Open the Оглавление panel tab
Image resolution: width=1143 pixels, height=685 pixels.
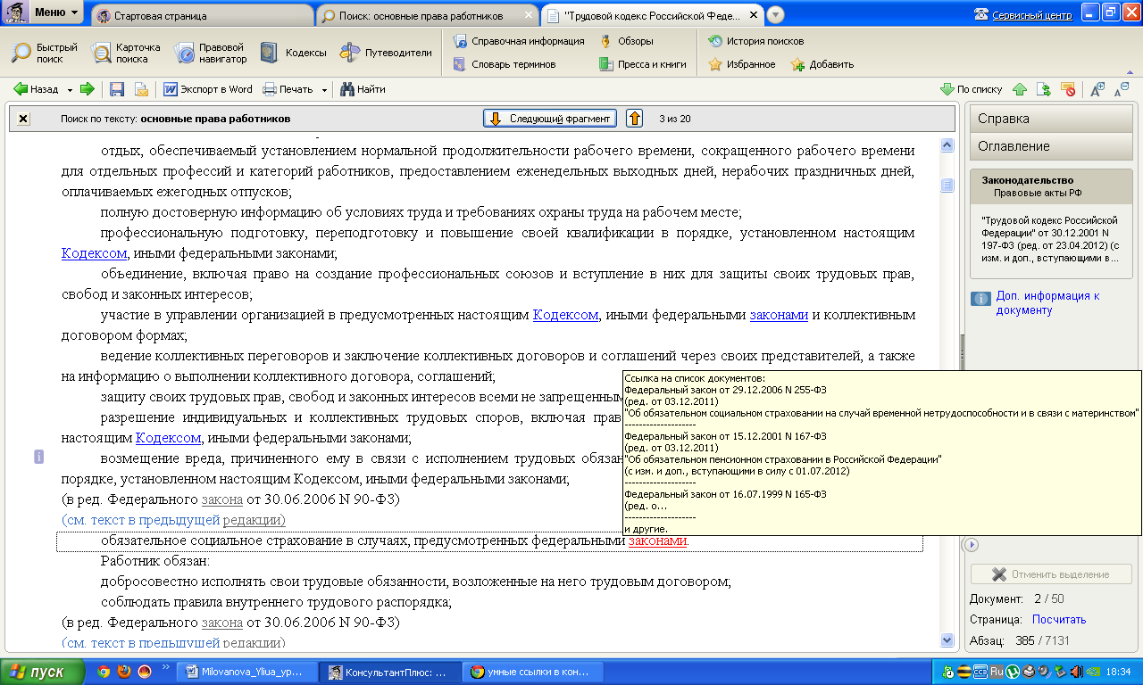1050,146
